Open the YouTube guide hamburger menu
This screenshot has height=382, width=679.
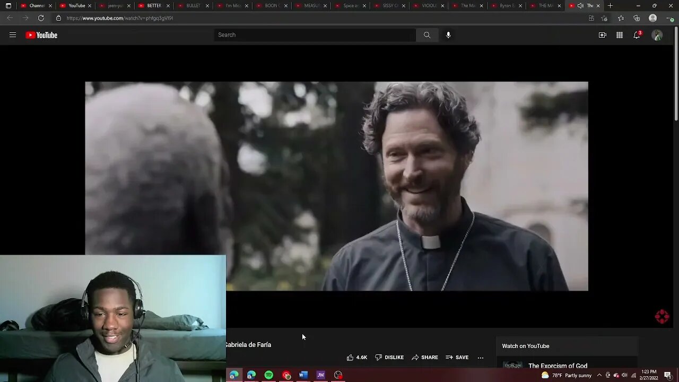click(13, 35)
